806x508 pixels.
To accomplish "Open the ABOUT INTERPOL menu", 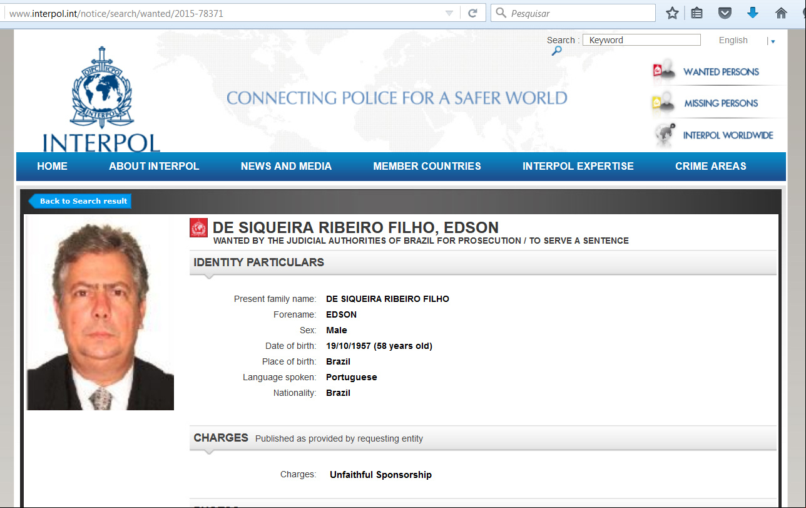I will 154,166.
